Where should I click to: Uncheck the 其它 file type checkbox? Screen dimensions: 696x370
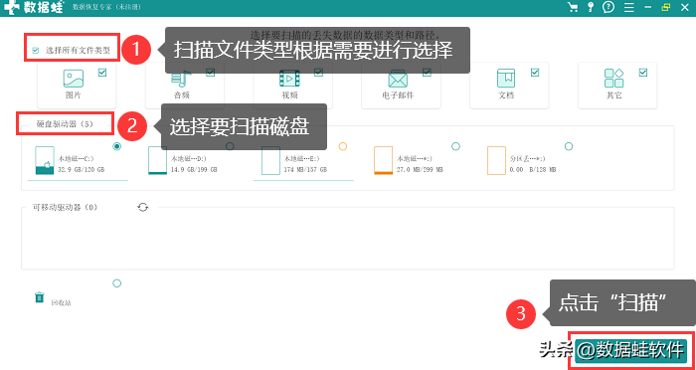643,73
